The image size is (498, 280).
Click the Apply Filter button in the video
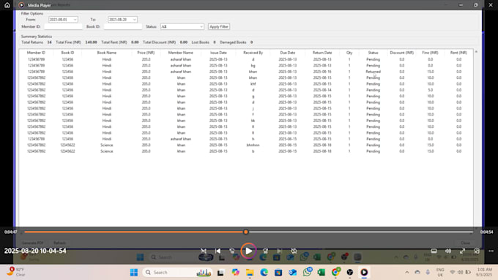pos(219,26)
